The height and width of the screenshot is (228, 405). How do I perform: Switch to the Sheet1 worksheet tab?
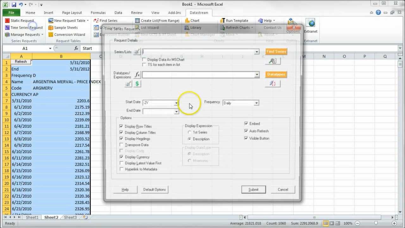coord(32,218)
